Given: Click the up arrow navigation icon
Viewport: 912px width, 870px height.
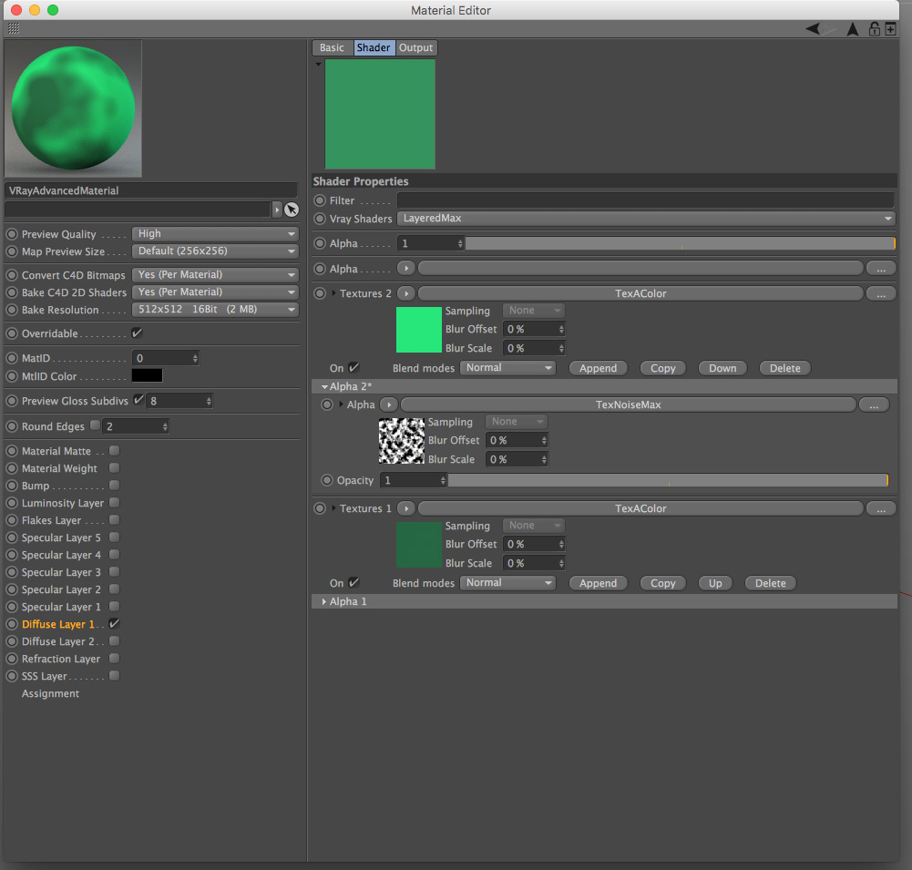Looking at the screenshot, I should [853, 29].
